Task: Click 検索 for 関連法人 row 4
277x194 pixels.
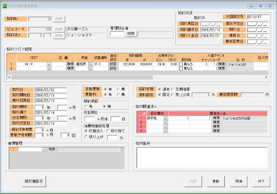Action: coord(217,131)
